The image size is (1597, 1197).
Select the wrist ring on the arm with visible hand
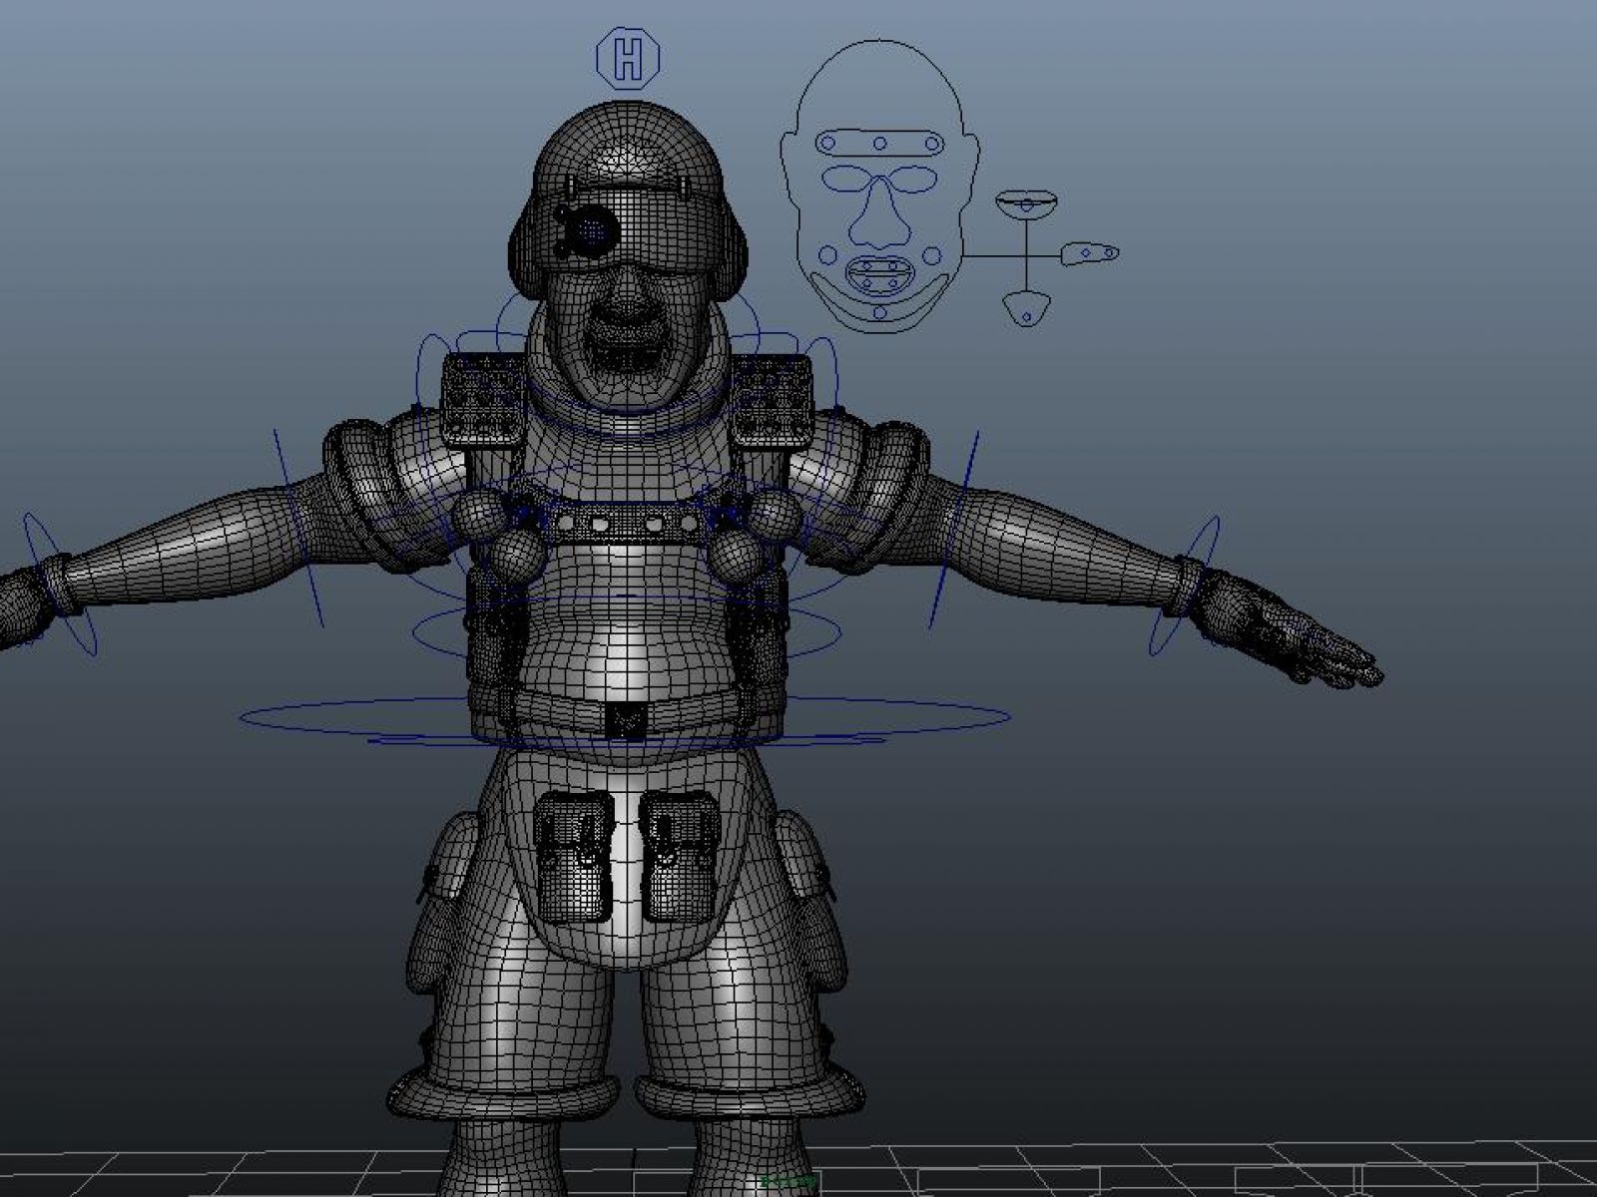point(1185,586)
